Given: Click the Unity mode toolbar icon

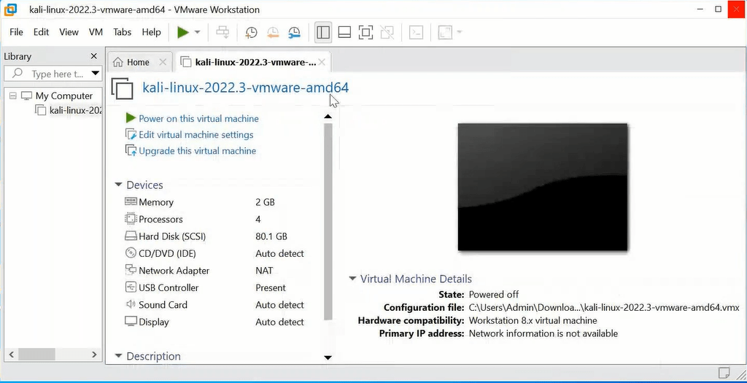Looking at the screenshot, I should pyautogui.click(x=387, y=32).
